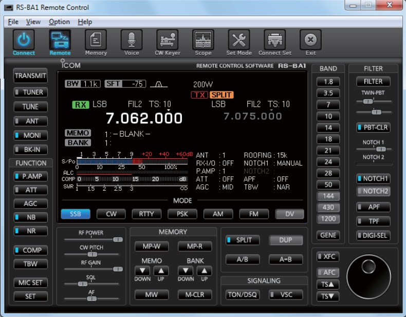Toggle the SPLIT button in lower panel
This screenshot has width=406, height=317.
coord(243,240)
